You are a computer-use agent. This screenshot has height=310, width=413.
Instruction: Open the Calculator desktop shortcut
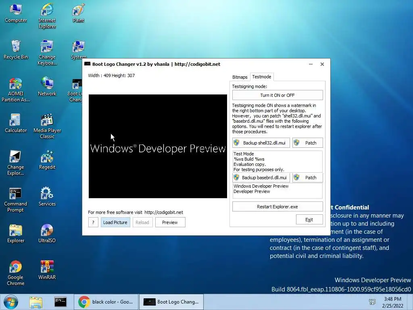(16, 123)
